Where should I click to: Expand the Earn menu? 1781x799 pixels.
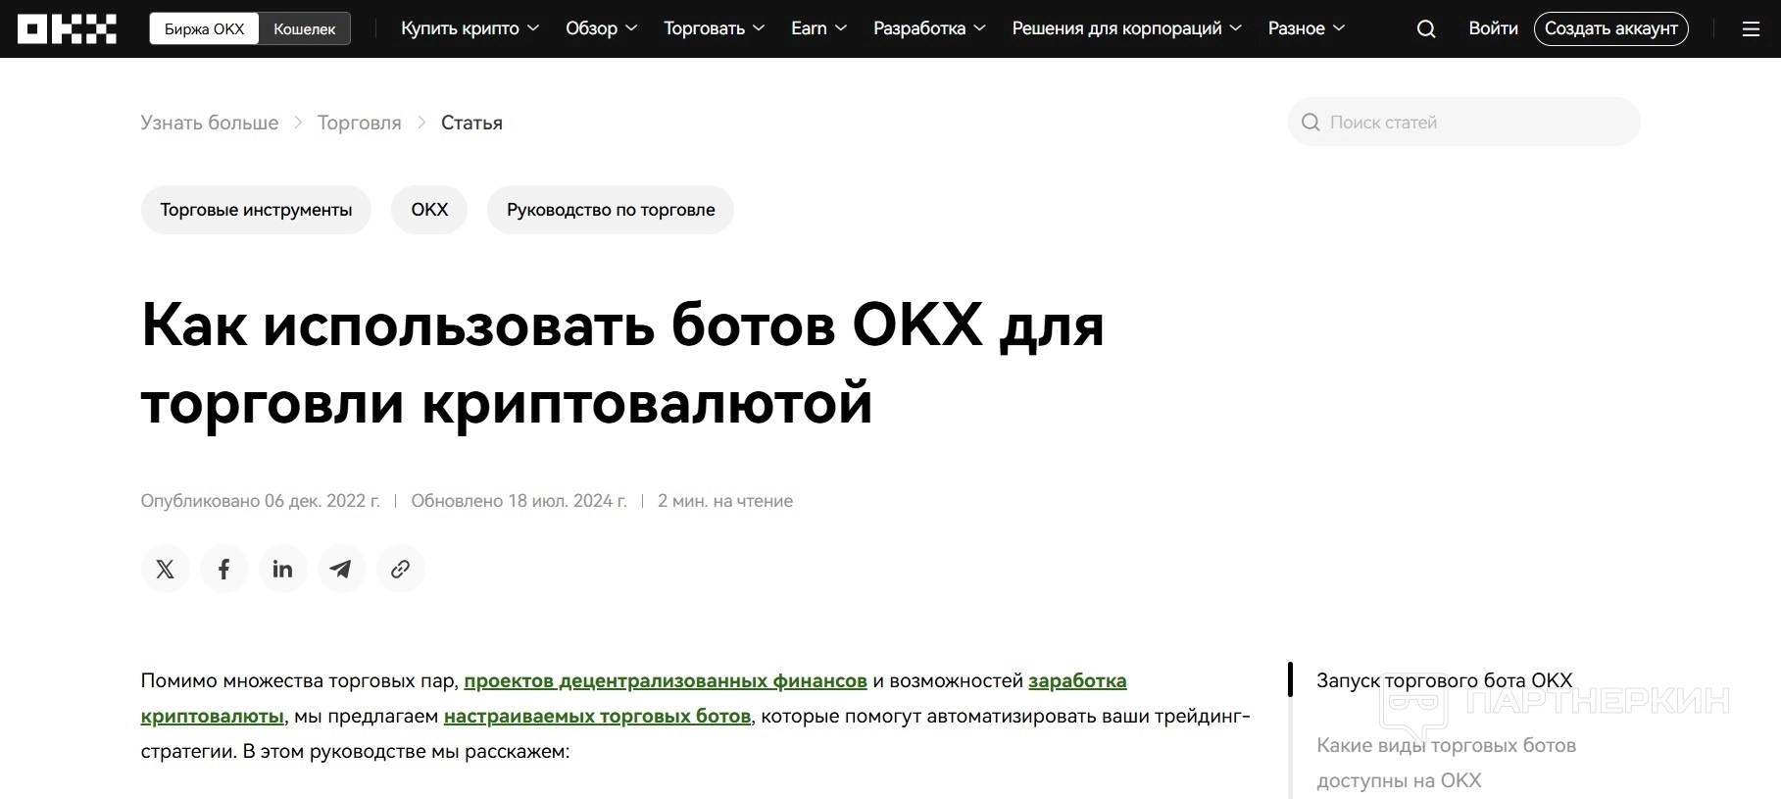click(x=818, y=28)
